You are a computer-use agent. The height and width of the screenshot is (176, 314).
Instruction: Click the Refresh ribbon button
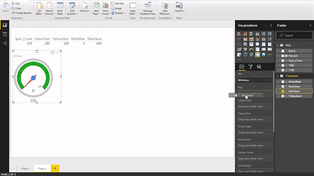point(84,7)
